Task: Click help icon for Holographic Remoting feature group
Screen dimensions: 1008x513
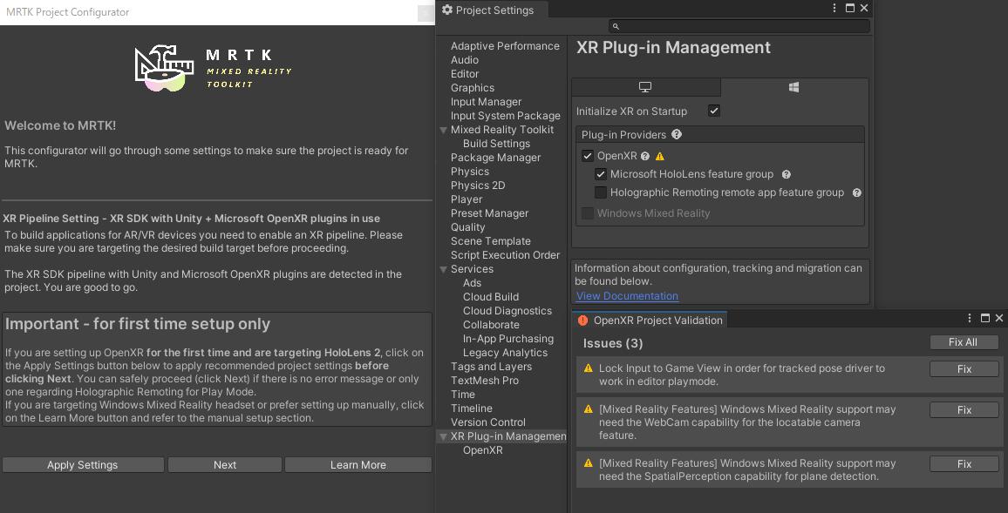Action: [x=856, y=192]
